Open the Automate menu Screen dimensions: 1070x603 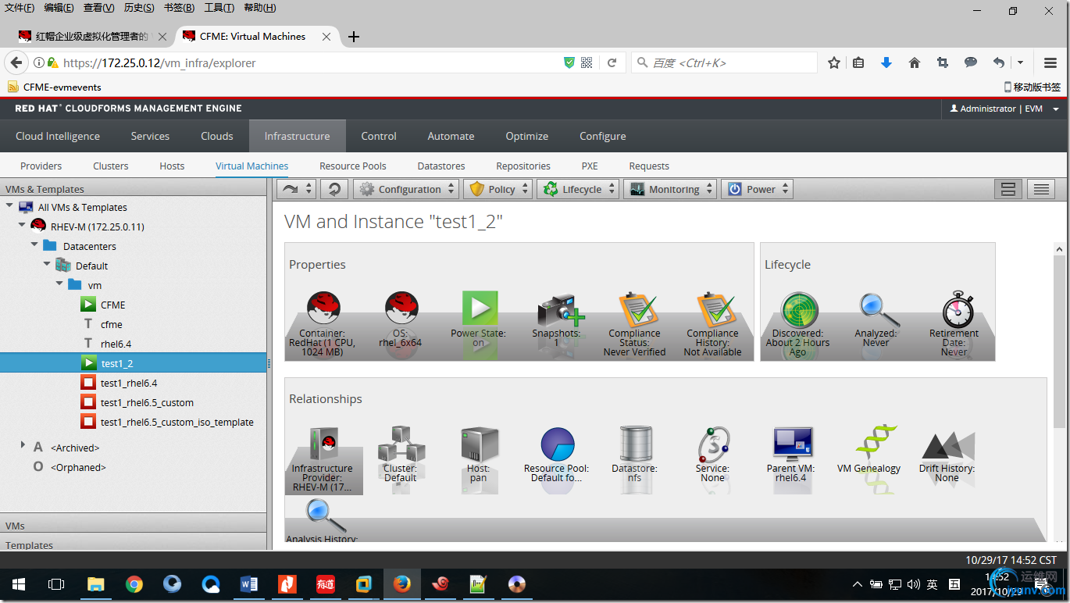pos(451,136)
